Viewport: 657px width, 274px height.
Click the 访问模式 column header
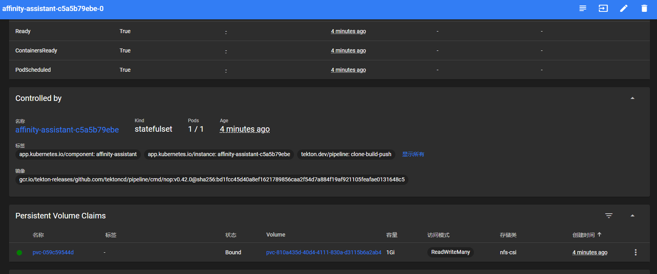tap(438, 235)
